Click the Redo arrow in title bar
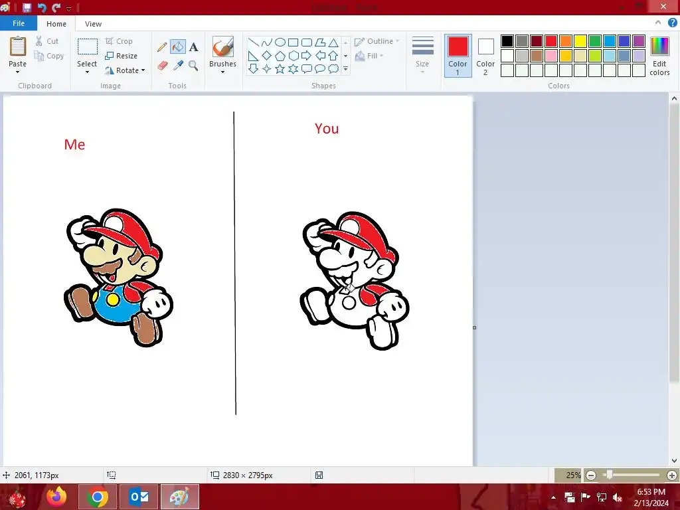Viewport: 680px width, 510px height. pyautogui.click(x=56, y=7)
